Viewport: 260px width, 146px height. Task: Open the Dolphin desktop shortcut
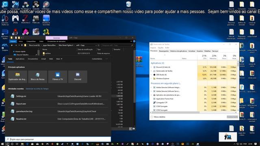(x=5, y=47)
